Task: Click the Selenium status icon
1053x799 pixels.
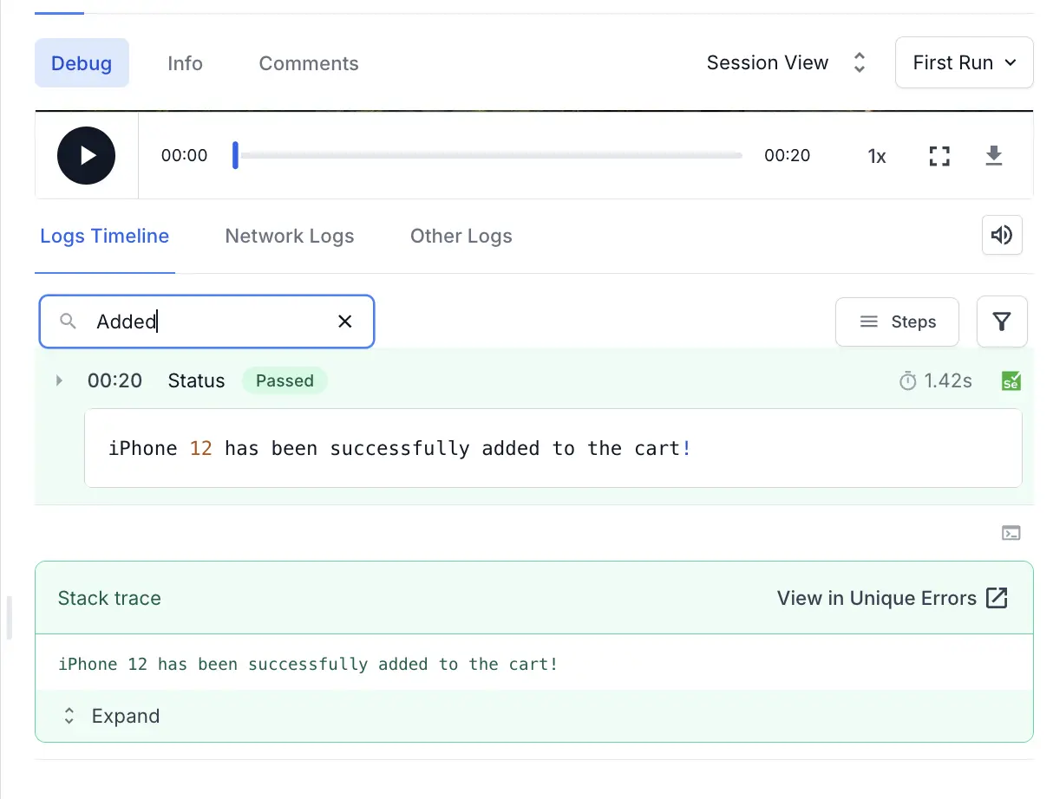Action: click(1010, 380)
